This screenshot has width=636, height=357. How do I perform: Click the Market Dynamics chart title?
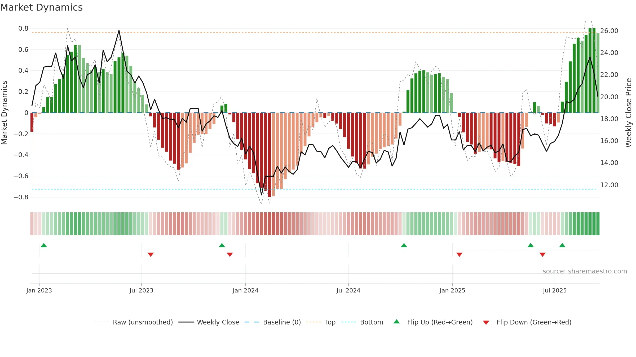tap(41, 7)
